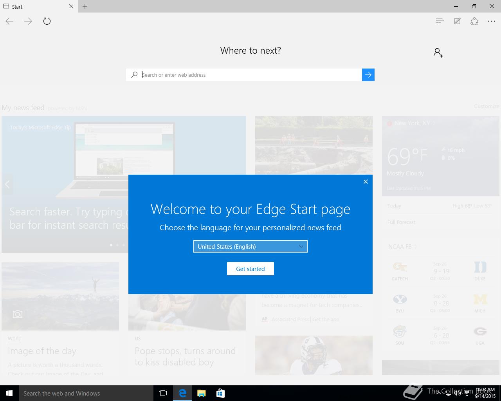Close the Start tab
The width and height of the screenshot is (501, 401).
tap(71, 6)
